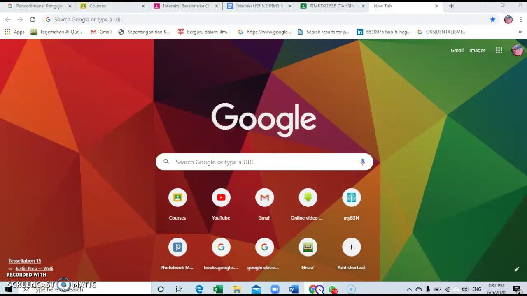Open the Gmail bookmark in bar

click(101, 32)
